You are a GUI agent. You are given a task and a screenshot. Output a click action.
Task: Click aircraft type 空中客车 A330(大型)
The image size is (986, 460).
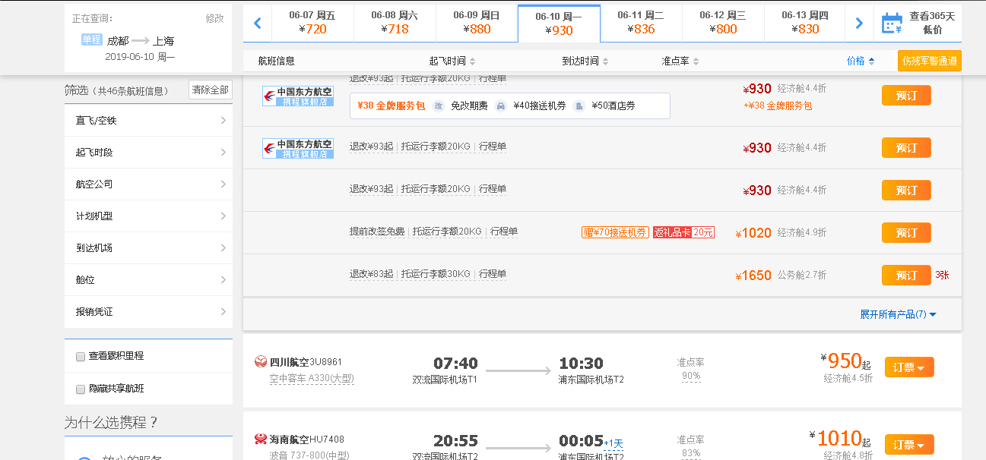click(x=312, y=378)
